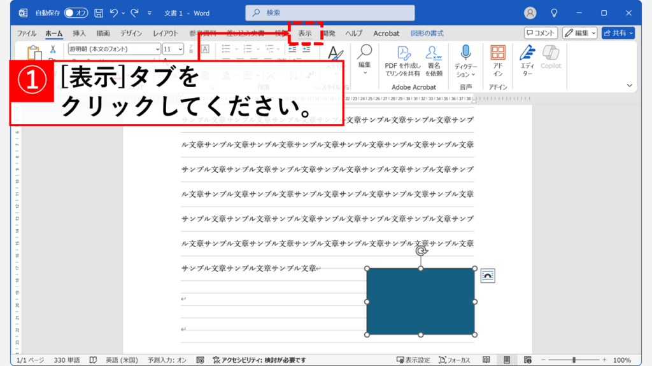The image size is (652, 366).
Task: Switch to the レイアウト tab
Action: coord(166,33)
